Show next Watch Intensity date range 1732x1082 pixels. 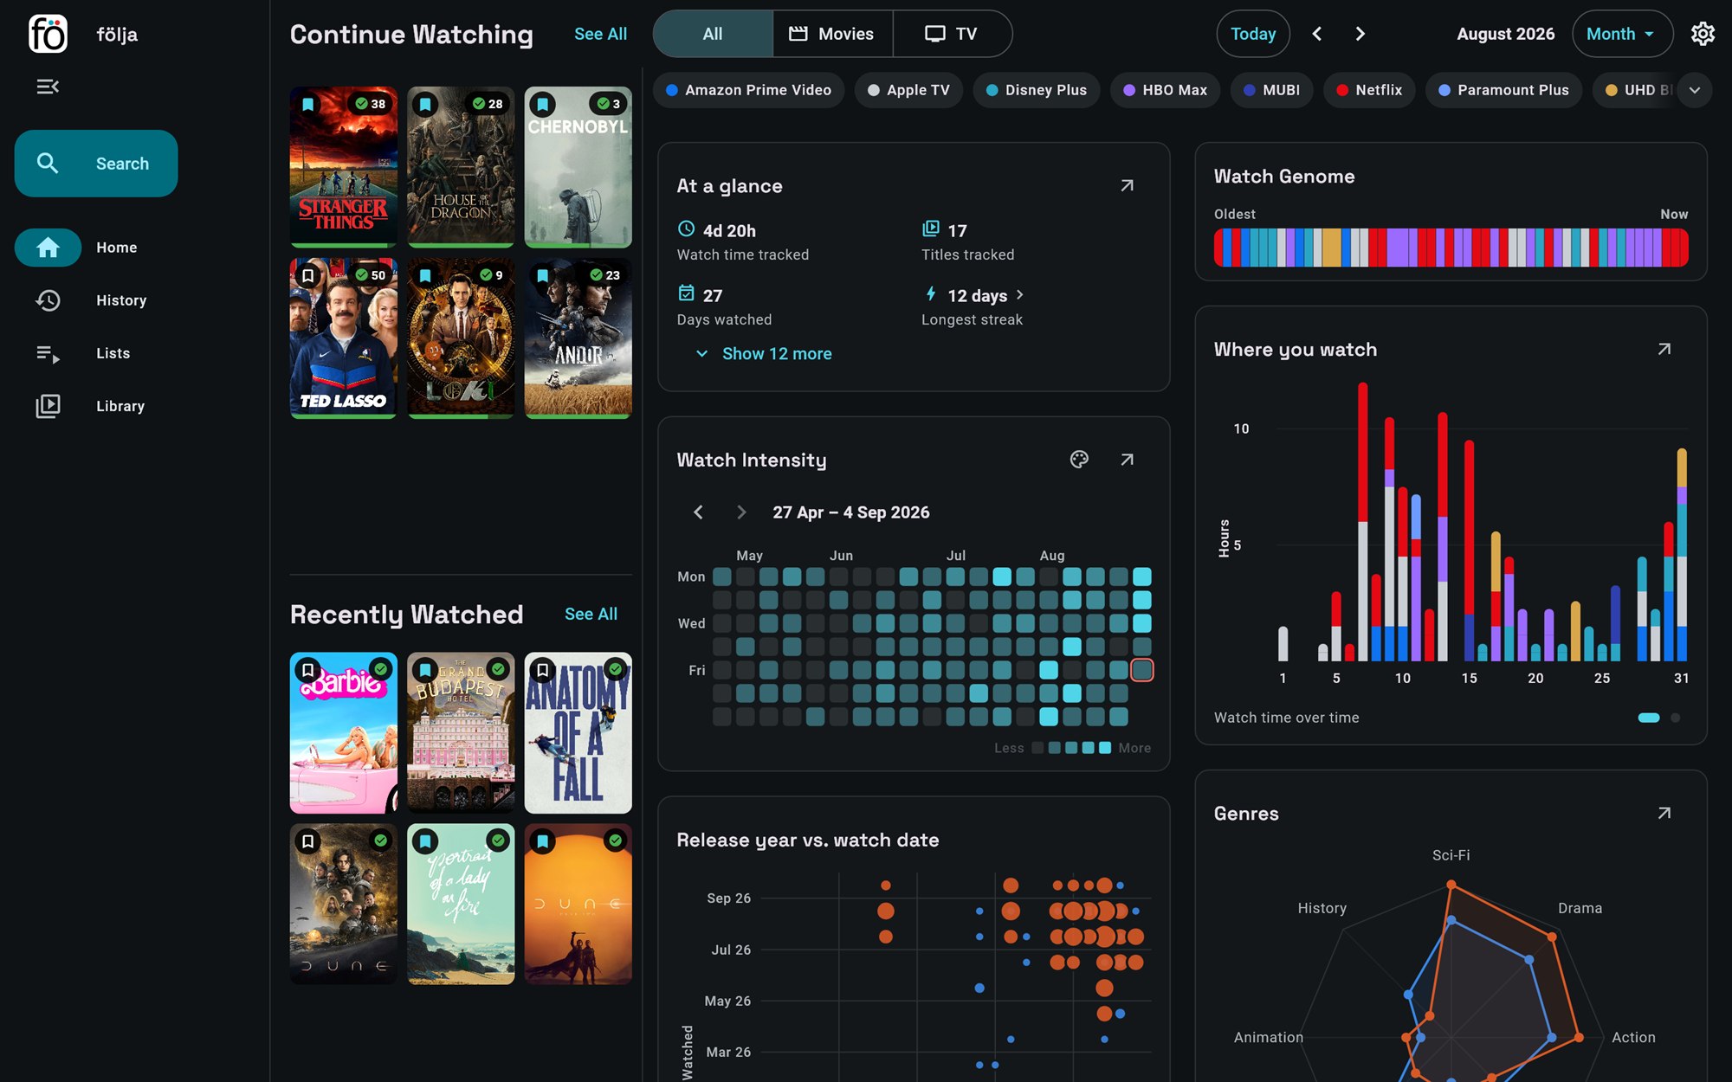[740, 512]
